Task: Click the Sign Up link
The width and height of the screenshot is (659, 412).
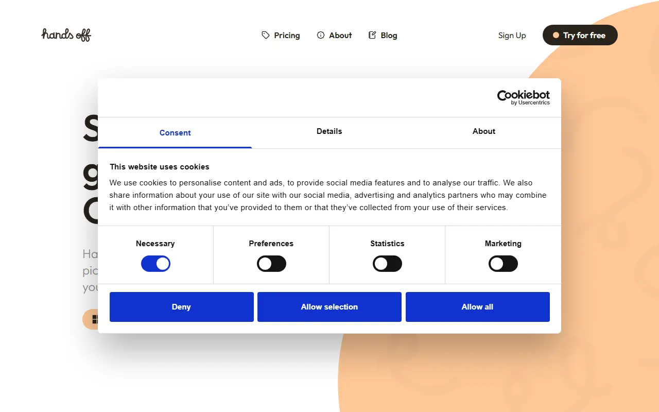Action: (x=512, y=35)
